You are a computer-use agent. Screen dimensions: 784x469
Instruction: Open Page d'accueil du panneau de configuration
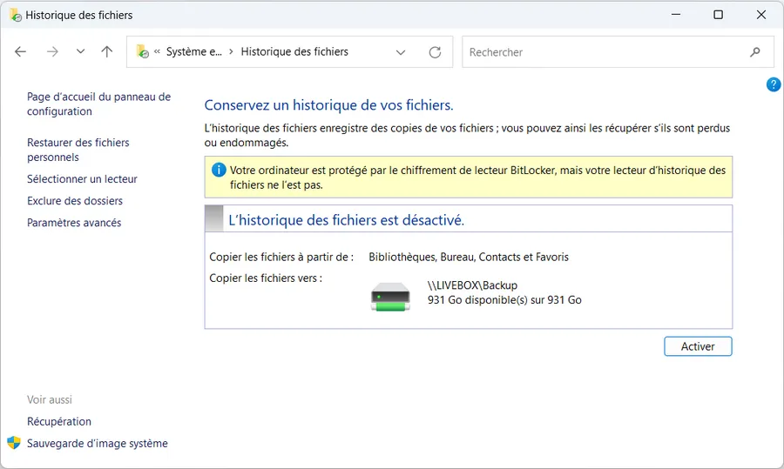click(x=98, y=104)
